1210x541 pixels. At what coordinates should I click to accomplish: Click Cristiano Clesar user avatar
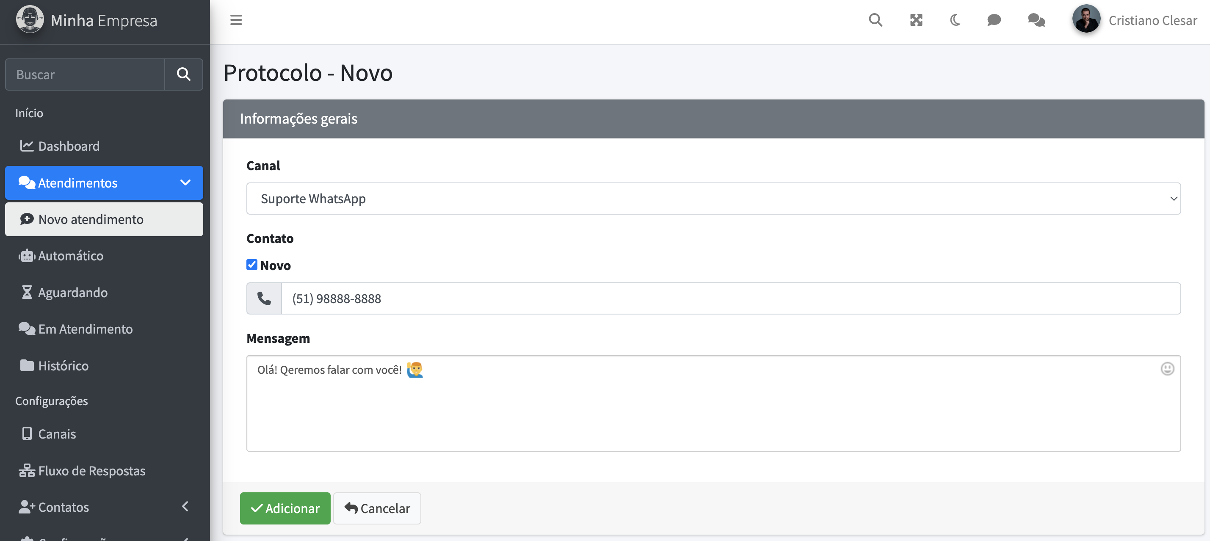tap(1086, 20)
